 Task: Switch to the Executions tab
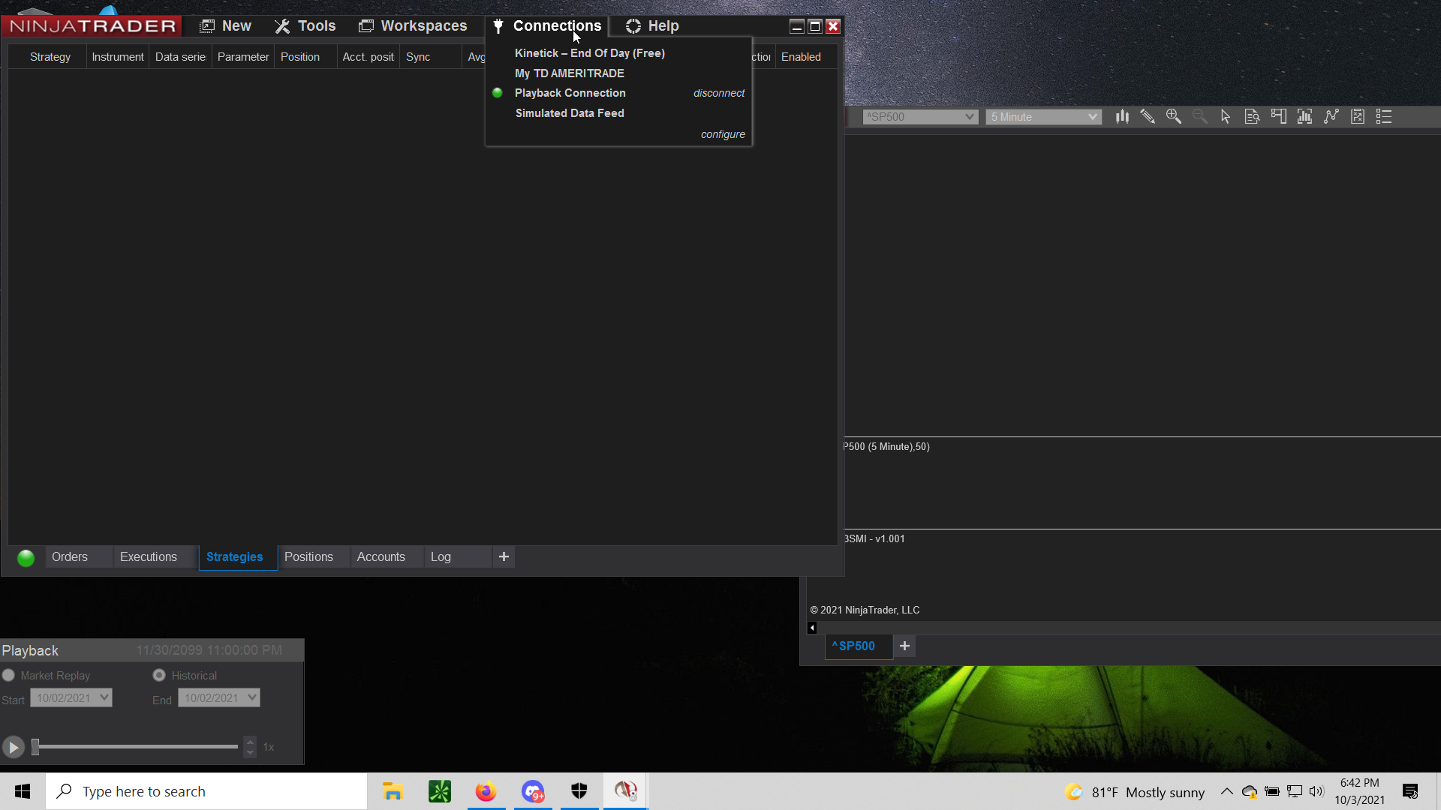click(x=149, y=557)
